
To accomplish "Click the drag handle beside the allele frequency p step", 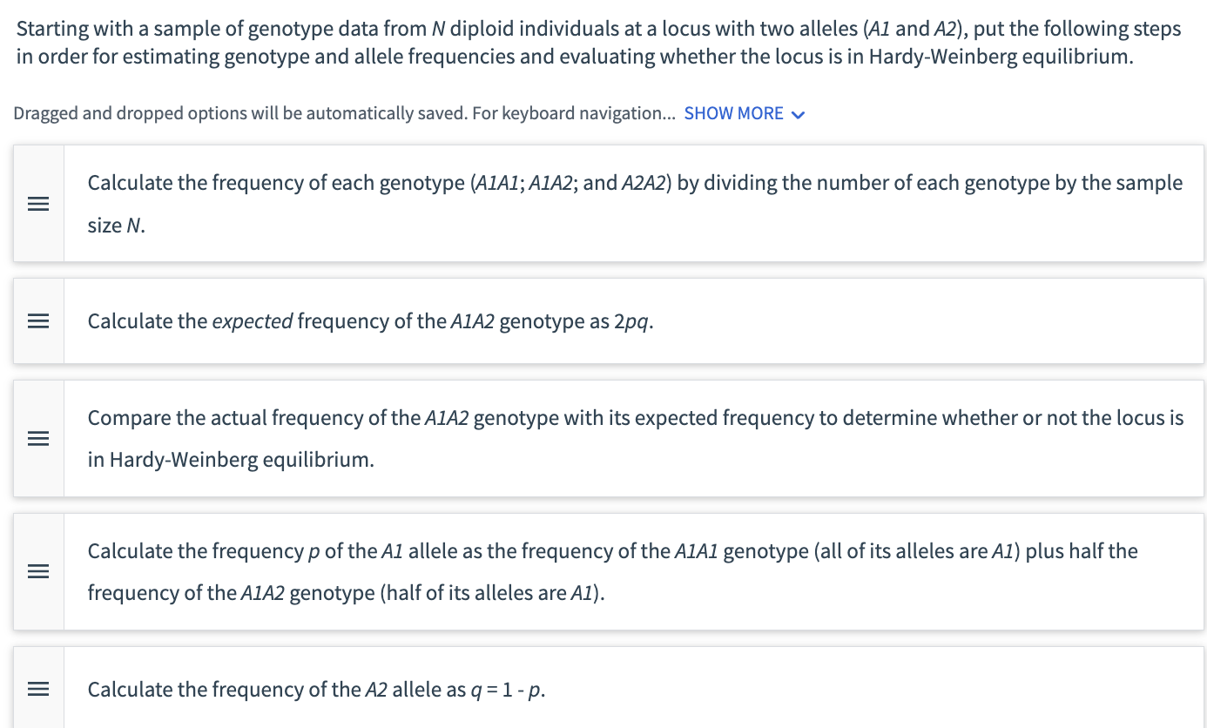I will pyautogui.click(x=38, y=571).
